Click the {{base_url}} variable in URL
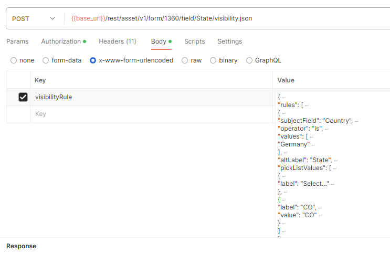The image size is (390, 254). pyautogui.click(x=88, y=18)
